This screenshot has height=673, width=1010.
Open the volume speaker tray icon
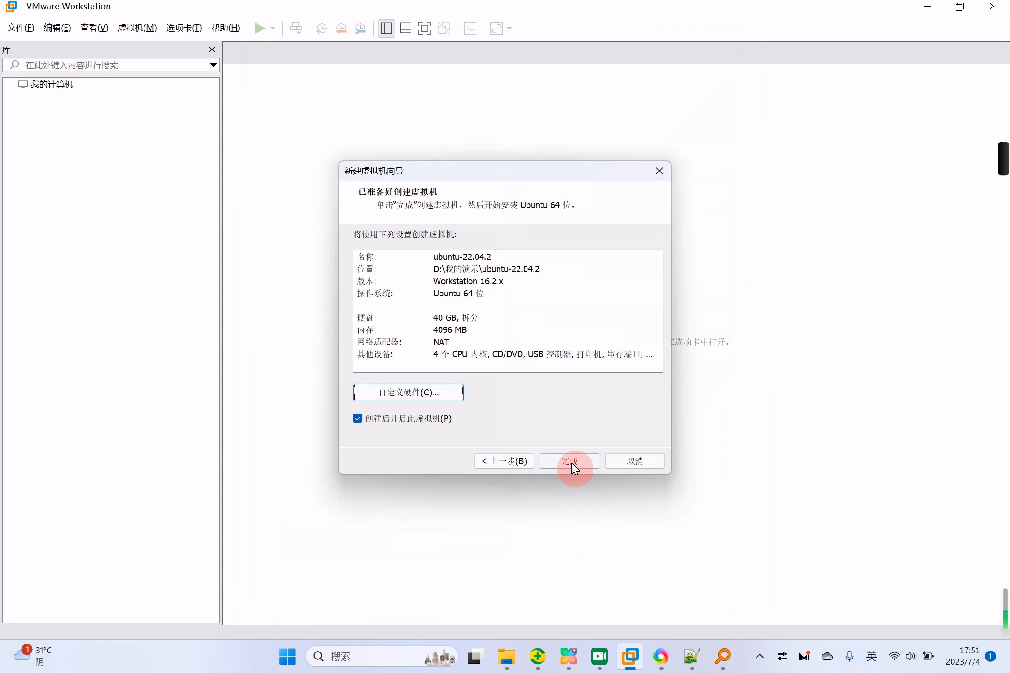910,657
